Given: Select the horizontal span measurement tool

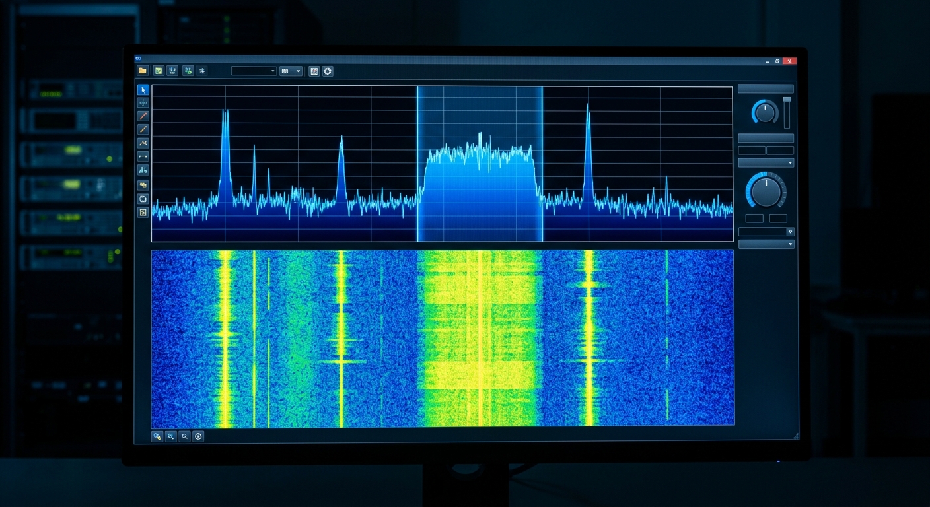Looking at the screenshot, I should click(x=143, y=156).
